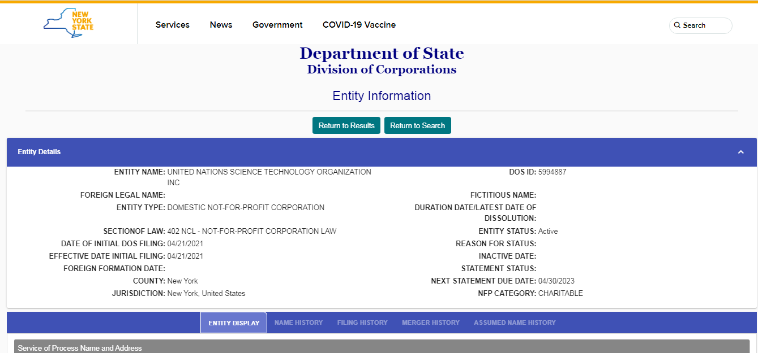
Task: Switch to the Entity Display tab
Action: [234, 323]
